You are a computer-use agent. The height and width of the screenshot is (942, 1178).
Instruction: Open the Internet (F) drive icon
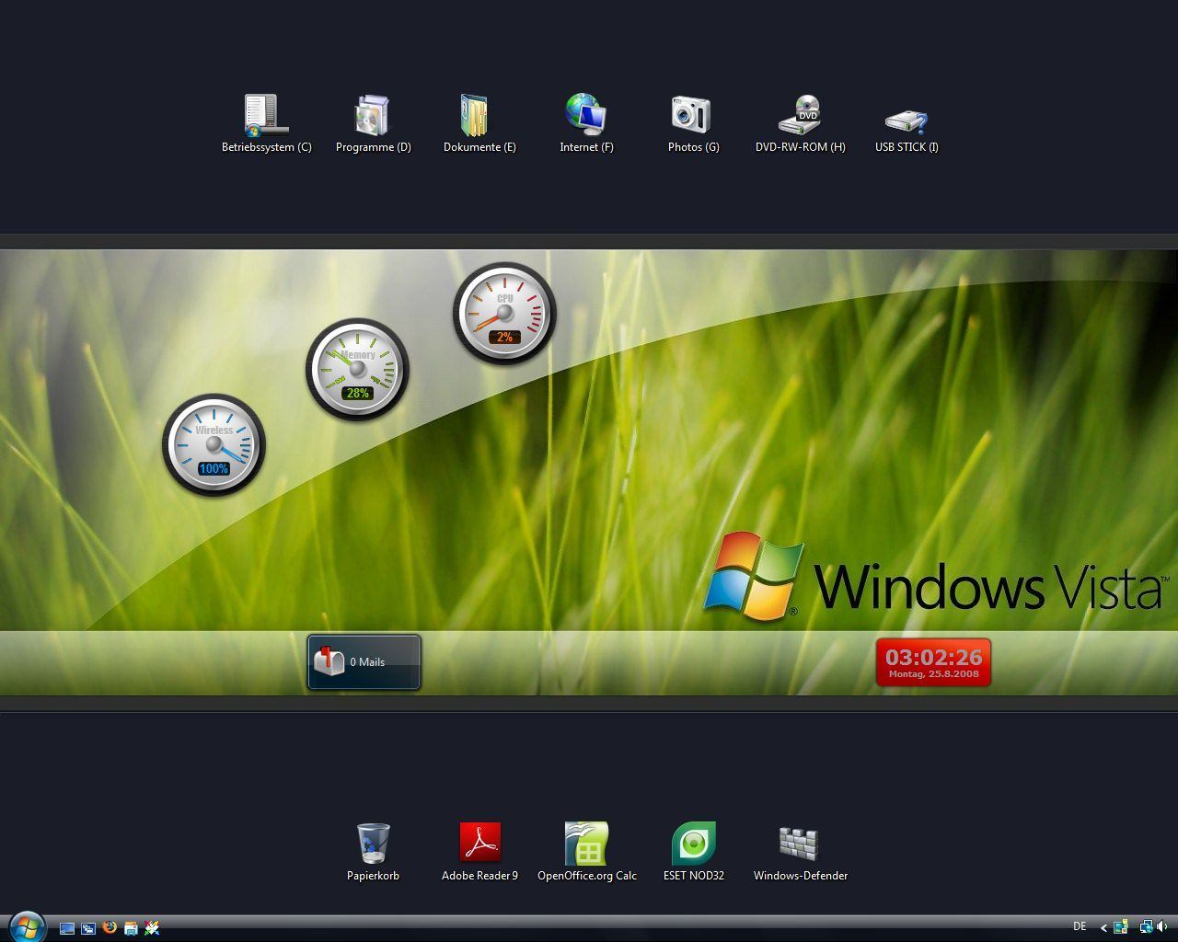coord(586,123)
